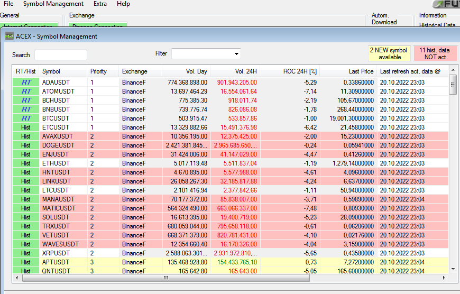
Task: Select the QNTUSDT symbol cell
Action: [63, 271]
